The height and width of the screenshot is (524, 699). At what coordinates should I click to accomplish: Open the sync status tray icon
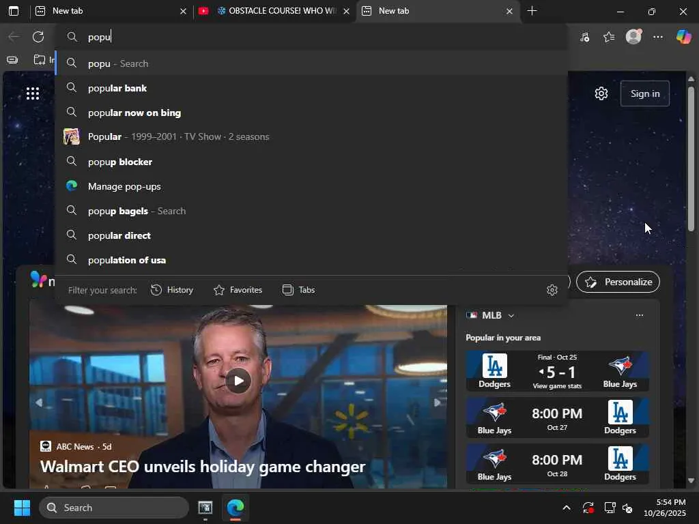click(588, 508)
